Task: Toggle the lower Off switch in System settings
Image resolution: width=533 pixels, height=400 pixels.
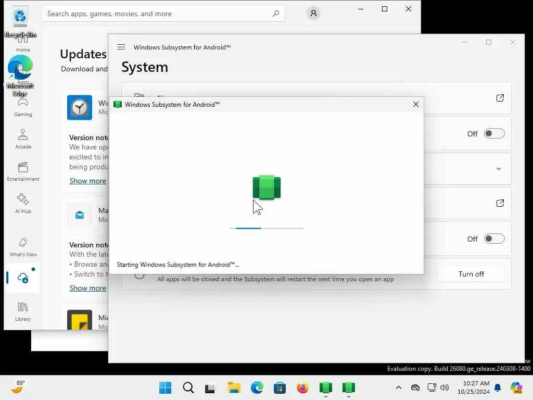Action: [494, 239]
